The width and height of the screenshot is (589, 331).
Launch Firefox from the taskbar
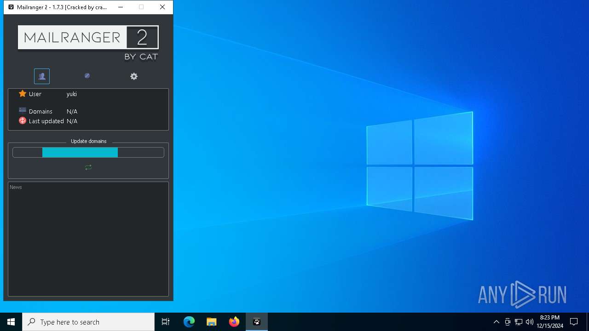pos(234,322)
